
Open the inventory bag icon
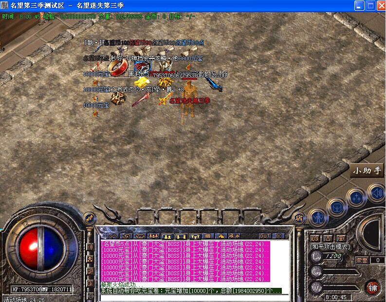(336, 208)
